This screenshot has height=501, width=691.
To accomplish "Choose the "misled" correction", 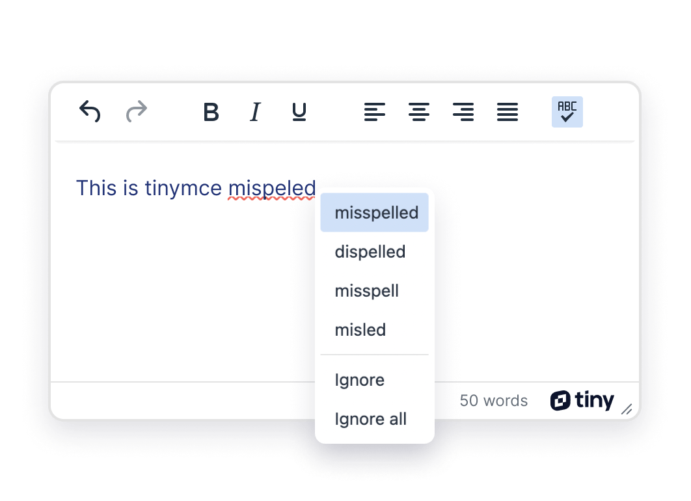I will point(360,330).
